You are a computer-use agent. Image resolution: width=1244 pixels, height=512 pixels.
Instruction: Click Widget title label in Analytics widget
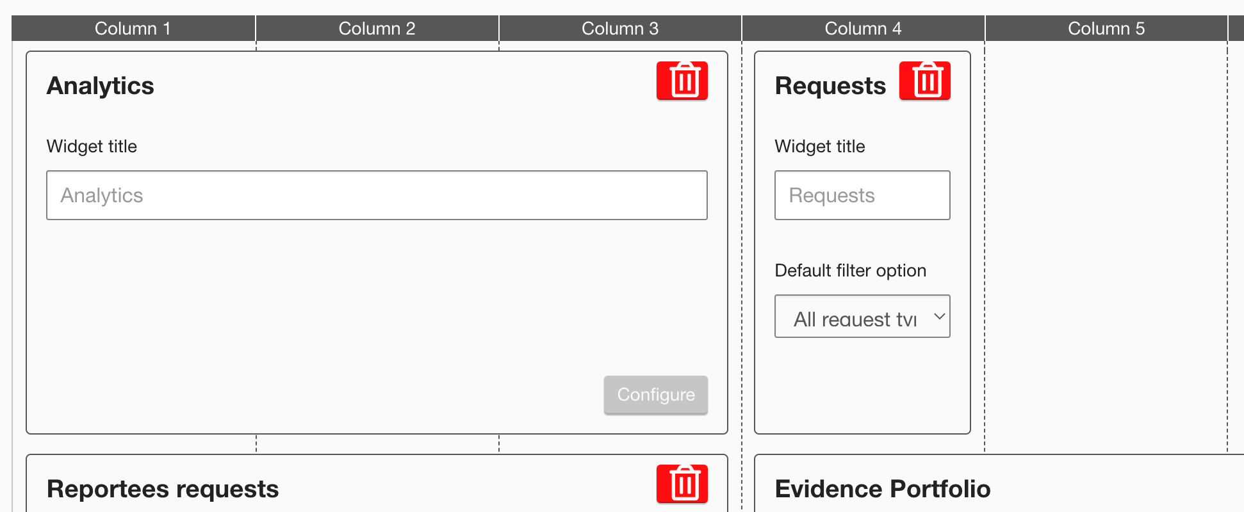[92, 147]
